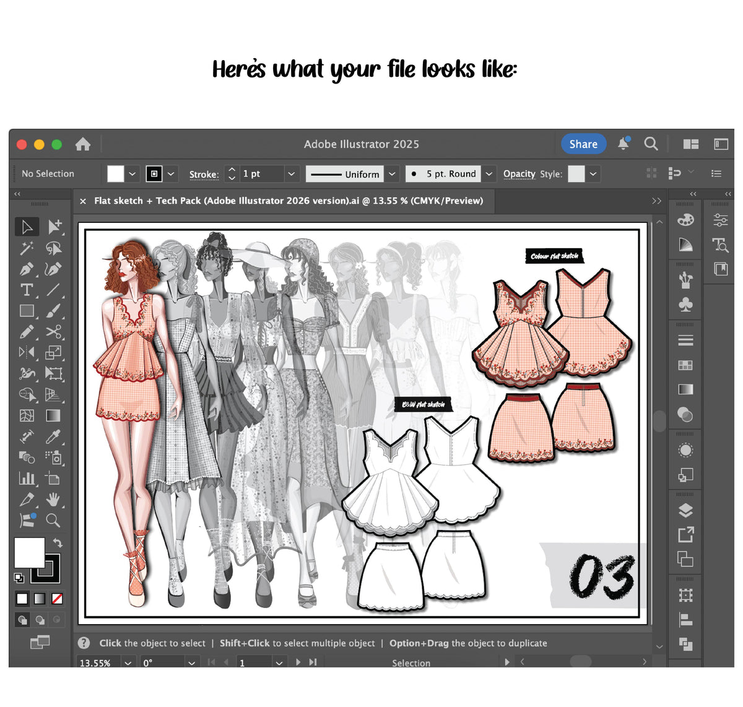The height and width of the screenshot is (707, 743).
Task: Go to the Home screen
Action: point(83,144)
